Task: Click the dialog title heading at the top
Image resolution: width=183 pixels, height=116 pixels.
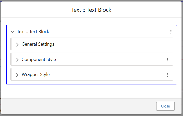Action: coord(91,10)
